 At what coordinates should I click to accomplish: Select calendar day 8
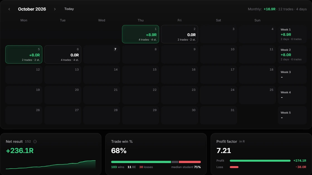[x=140, y=54]
